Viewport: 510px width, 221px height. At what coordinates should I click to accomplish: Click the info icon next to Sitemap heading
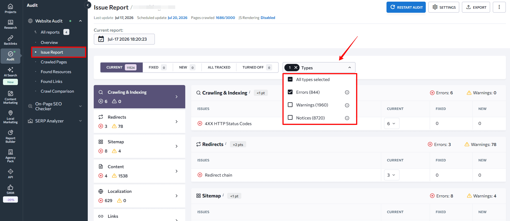tap(223, 195)
